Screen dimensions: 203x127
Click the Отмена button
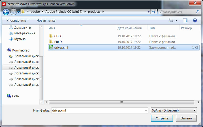pyautogui.click(x=186, y=118)
